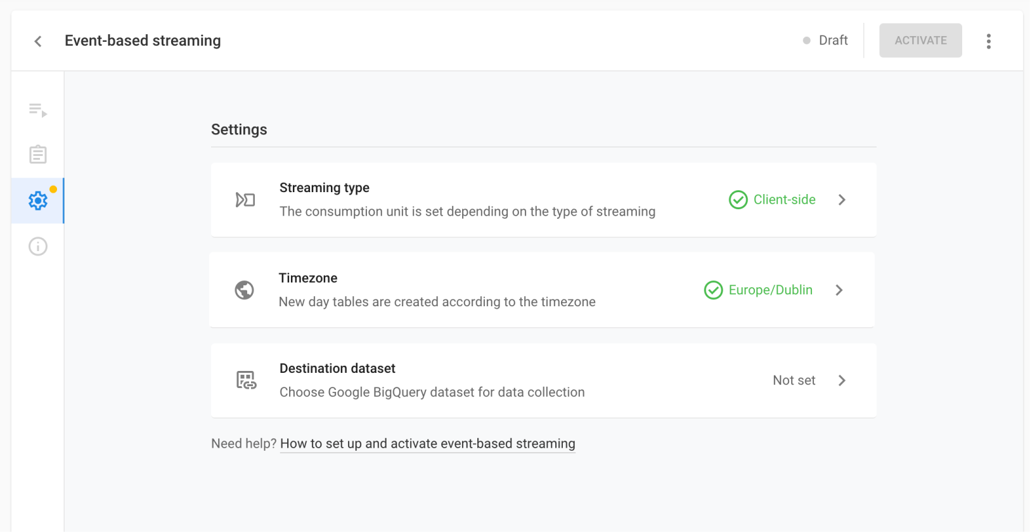Click the Draft status label

(x=833, y=41)
